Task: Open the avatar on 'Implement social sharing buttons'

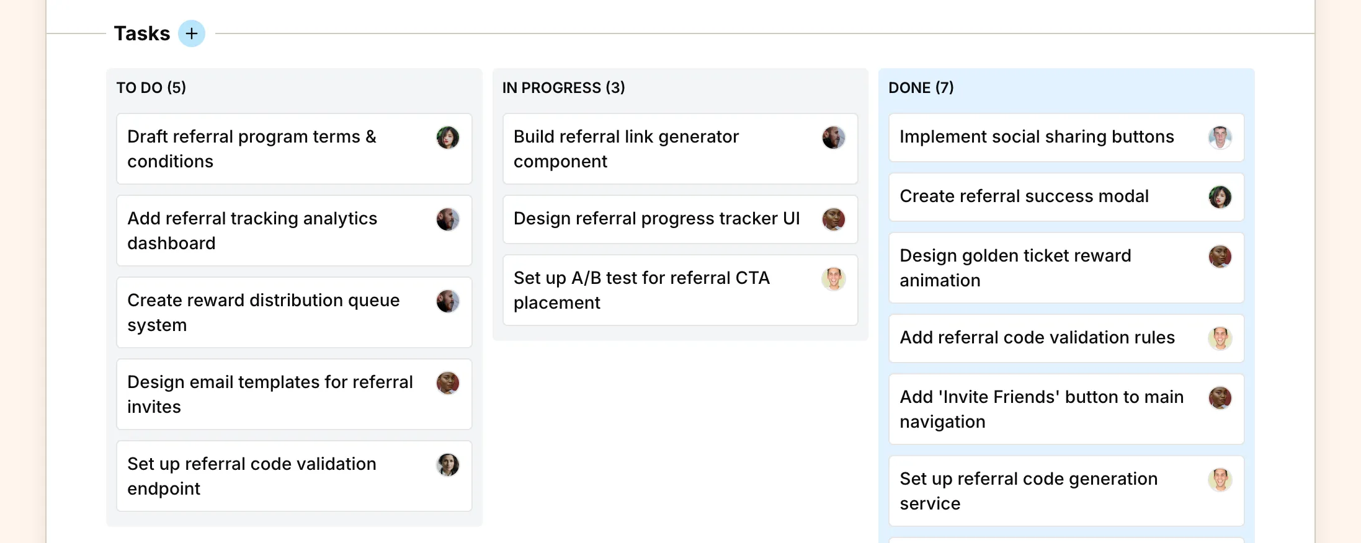Action: pyautogui.click(x=1221, y=138)
